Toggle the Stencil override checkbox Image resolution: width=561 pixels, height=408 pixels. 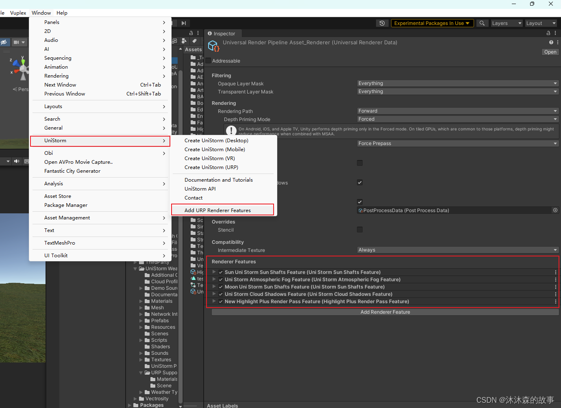pos(360,230)
